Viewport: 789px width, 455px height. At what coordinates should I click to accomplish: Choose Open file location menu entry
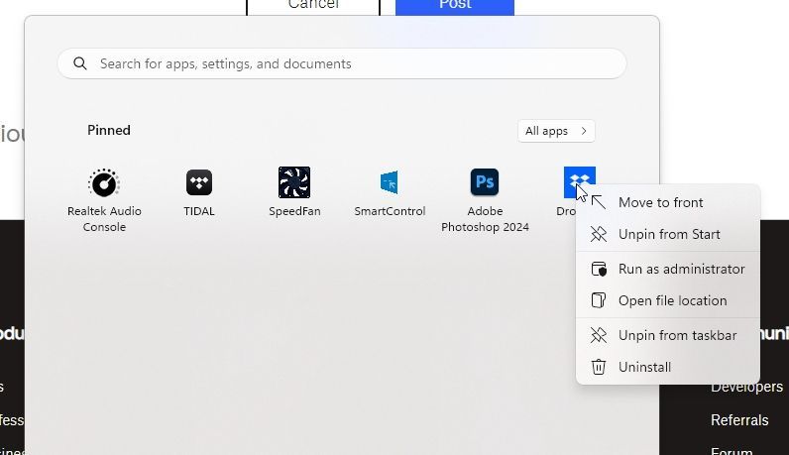(x=668, y=300)
